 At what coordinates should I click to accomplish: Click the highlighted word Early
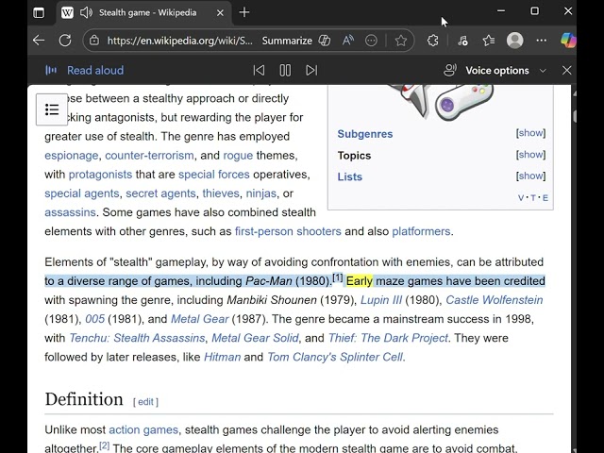(x=360, y=281)
